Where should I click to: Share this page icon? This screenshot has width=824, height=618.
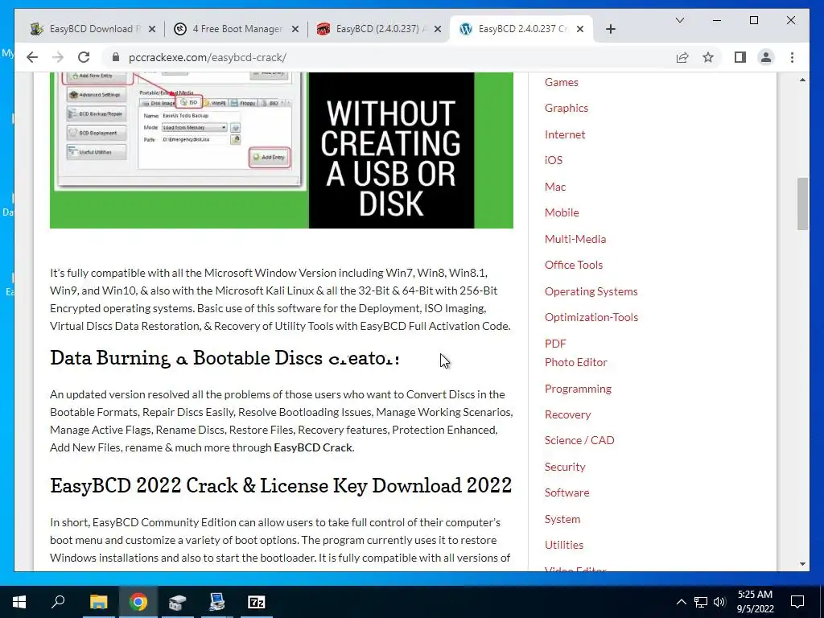682,57
